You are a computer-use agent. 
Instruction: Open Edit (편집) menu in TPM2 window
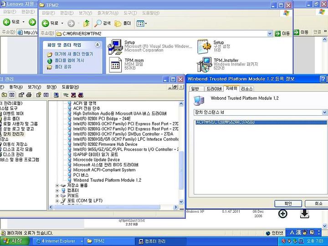[67, 13]
